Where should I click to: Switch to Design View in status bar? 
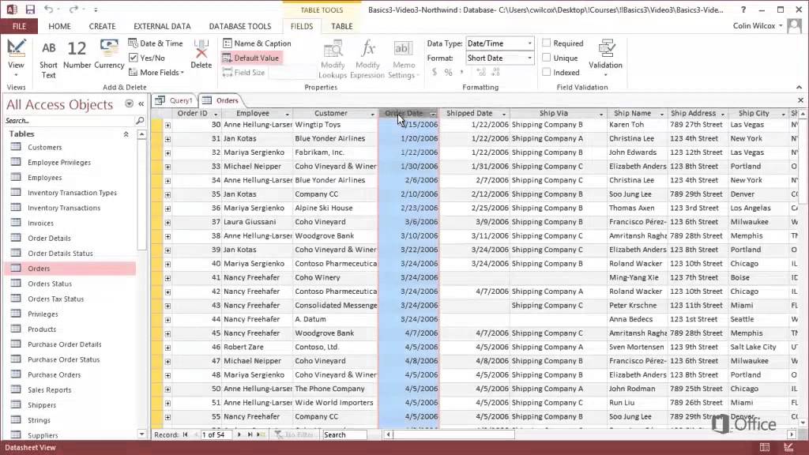(x=788, y=447)
